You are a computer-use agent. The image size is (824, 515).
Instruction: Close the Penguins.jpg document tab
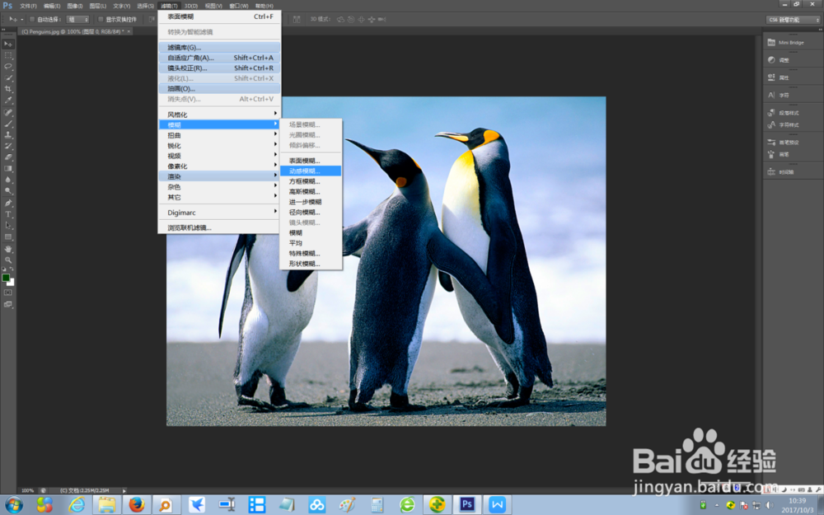point(129,31)
